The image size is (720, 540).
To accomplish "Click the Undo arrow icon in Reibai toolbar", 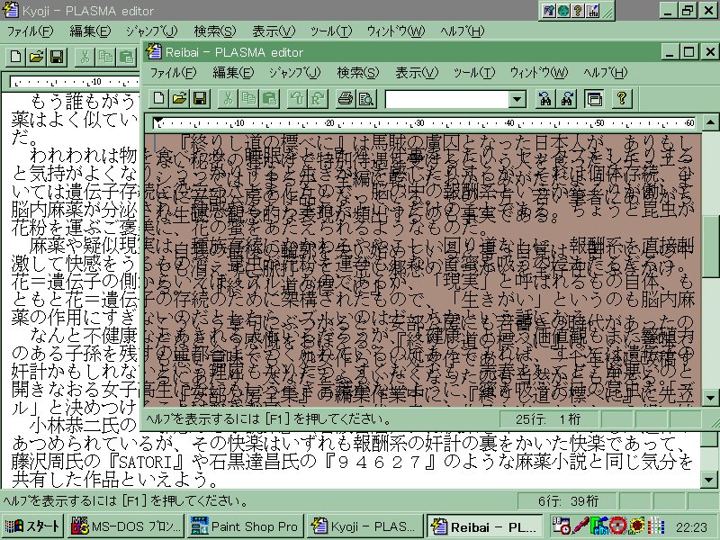I will (x=297, y=99).
